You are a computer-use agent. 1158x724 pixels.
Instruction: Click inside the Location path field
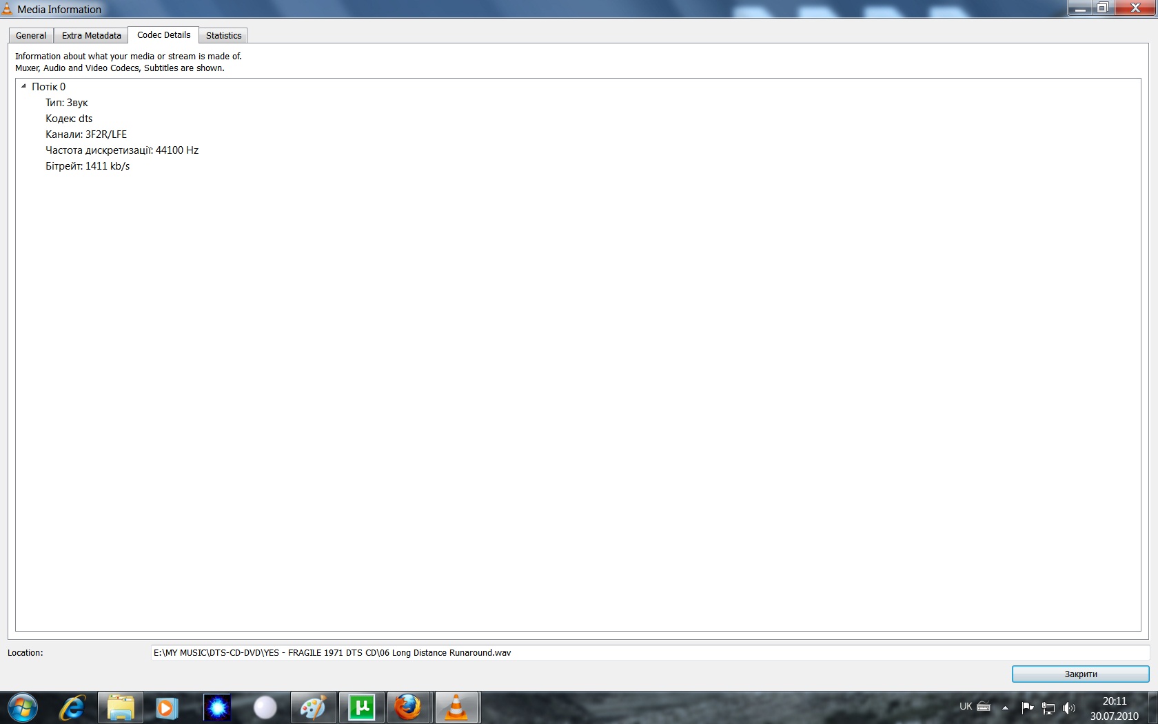click(x=648, y=653)
